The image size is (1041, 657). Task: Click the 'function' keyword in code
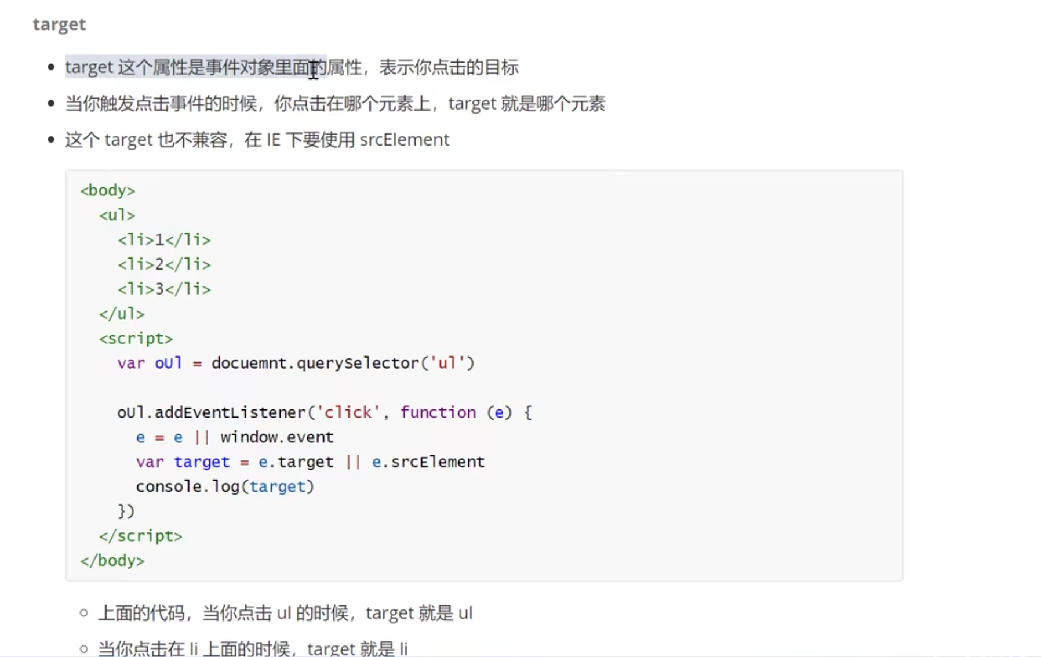[x=438, y=412]
